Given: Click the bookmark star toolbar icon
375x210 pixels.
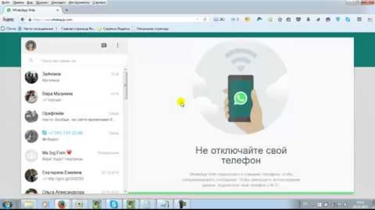Looking at the screenshot, I should coord(280,20).
